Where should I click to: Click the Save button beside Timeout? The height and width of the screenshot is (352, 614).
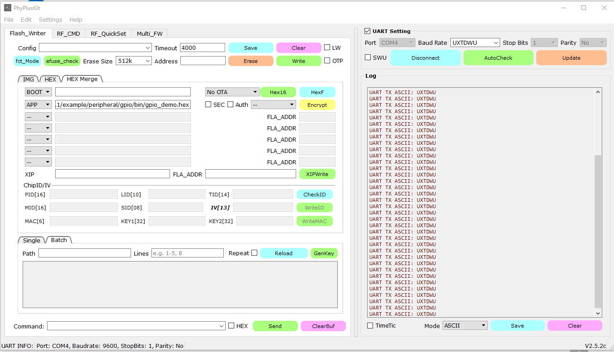(251, 48)
